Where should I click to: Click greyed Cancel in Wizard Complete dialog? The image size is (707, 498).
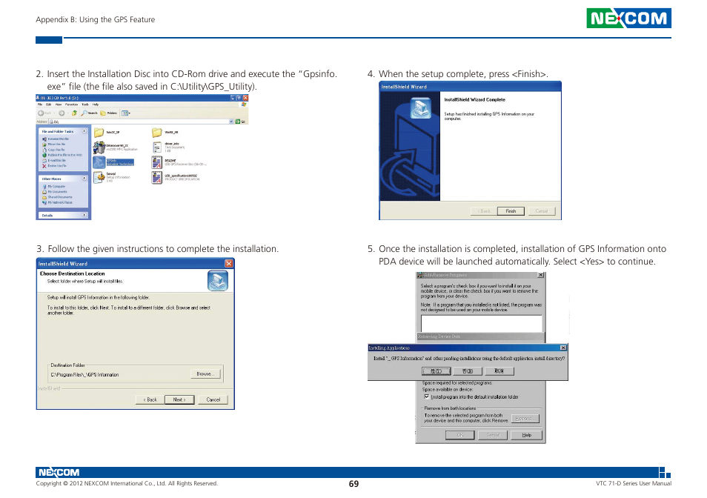(x=542, y=211)
